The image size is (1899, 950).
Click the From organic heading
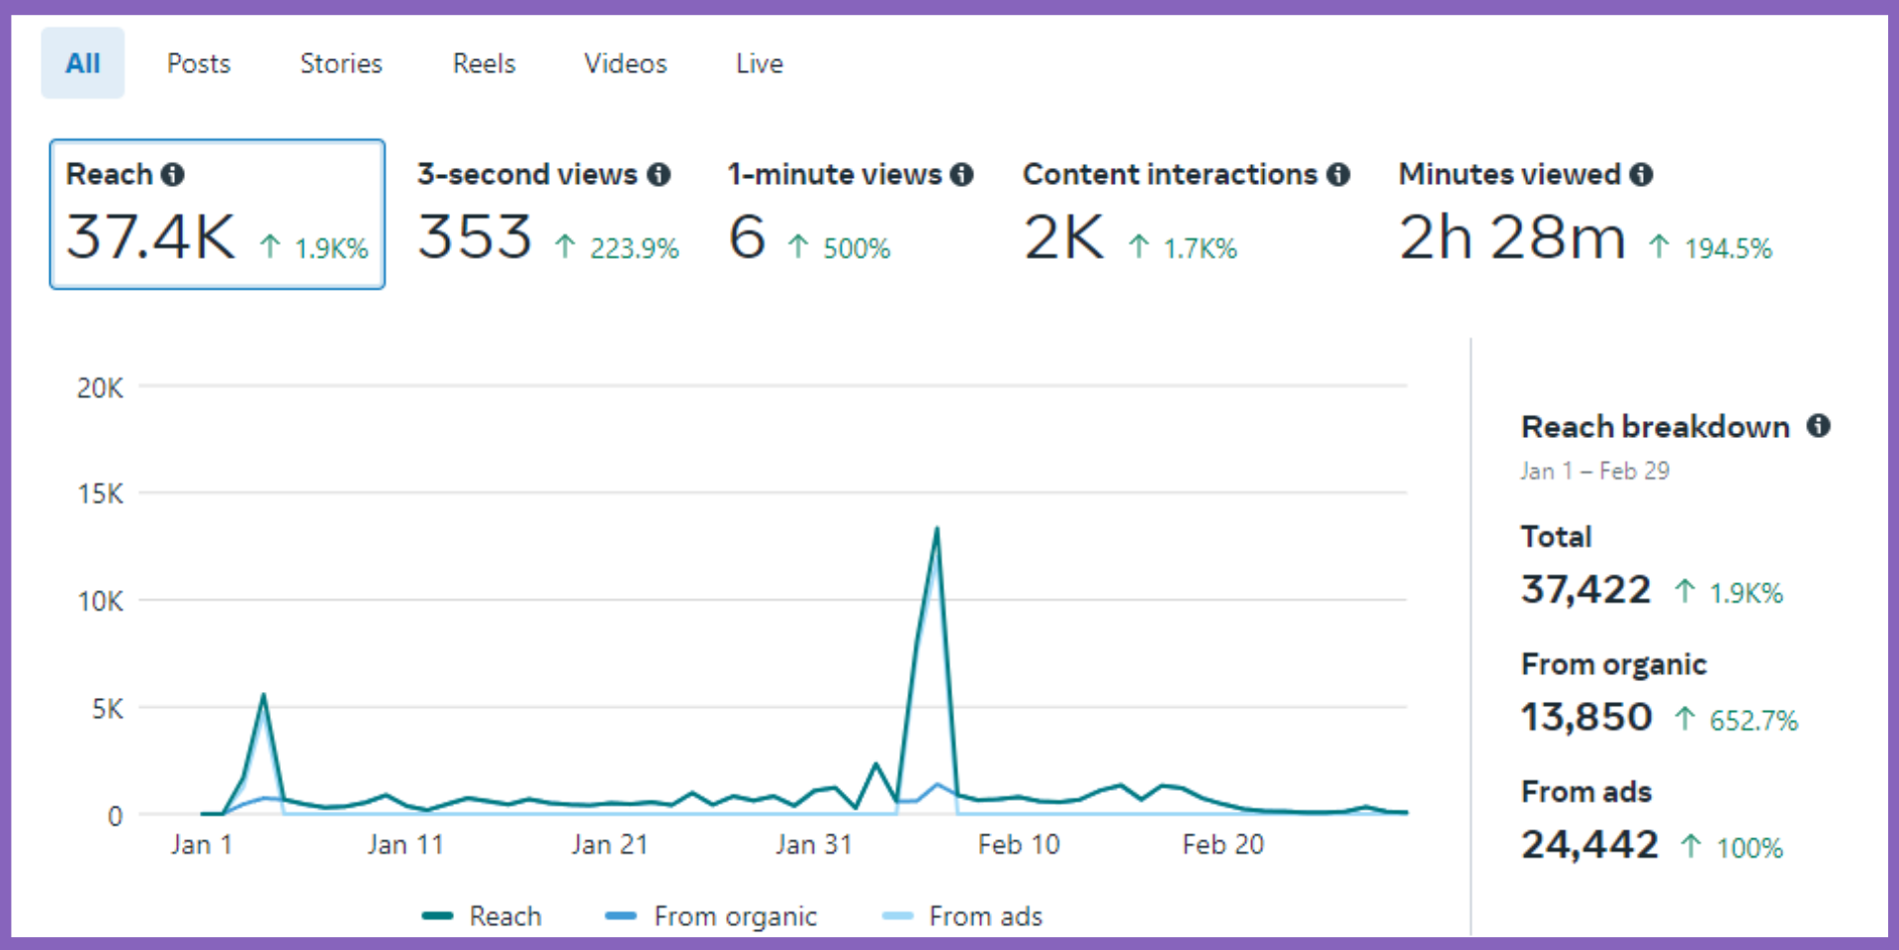coord(1614,664)
